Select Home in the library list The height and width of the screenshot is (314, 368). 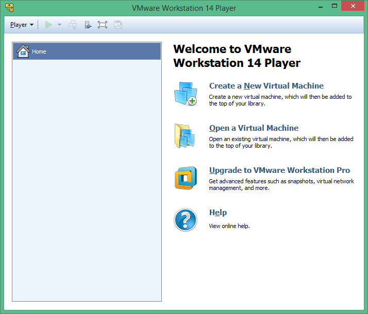pyautogui.click(x=87, y=51)
